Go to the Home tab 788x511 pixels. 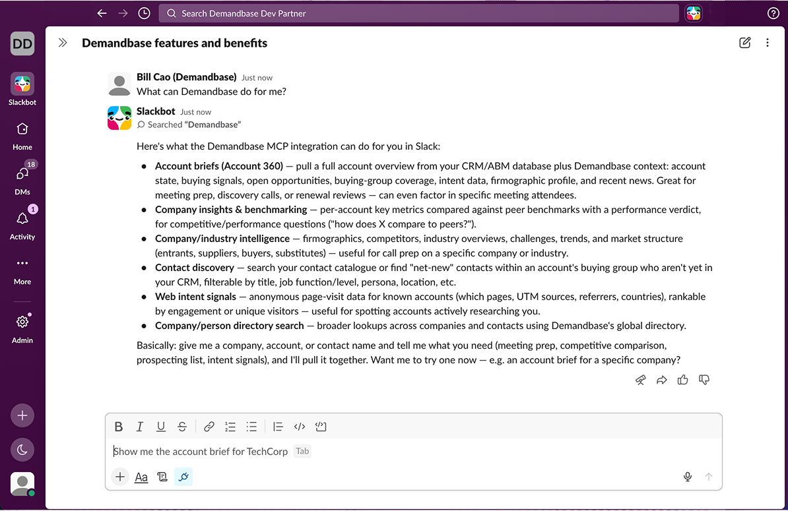(x=22, y=136)
